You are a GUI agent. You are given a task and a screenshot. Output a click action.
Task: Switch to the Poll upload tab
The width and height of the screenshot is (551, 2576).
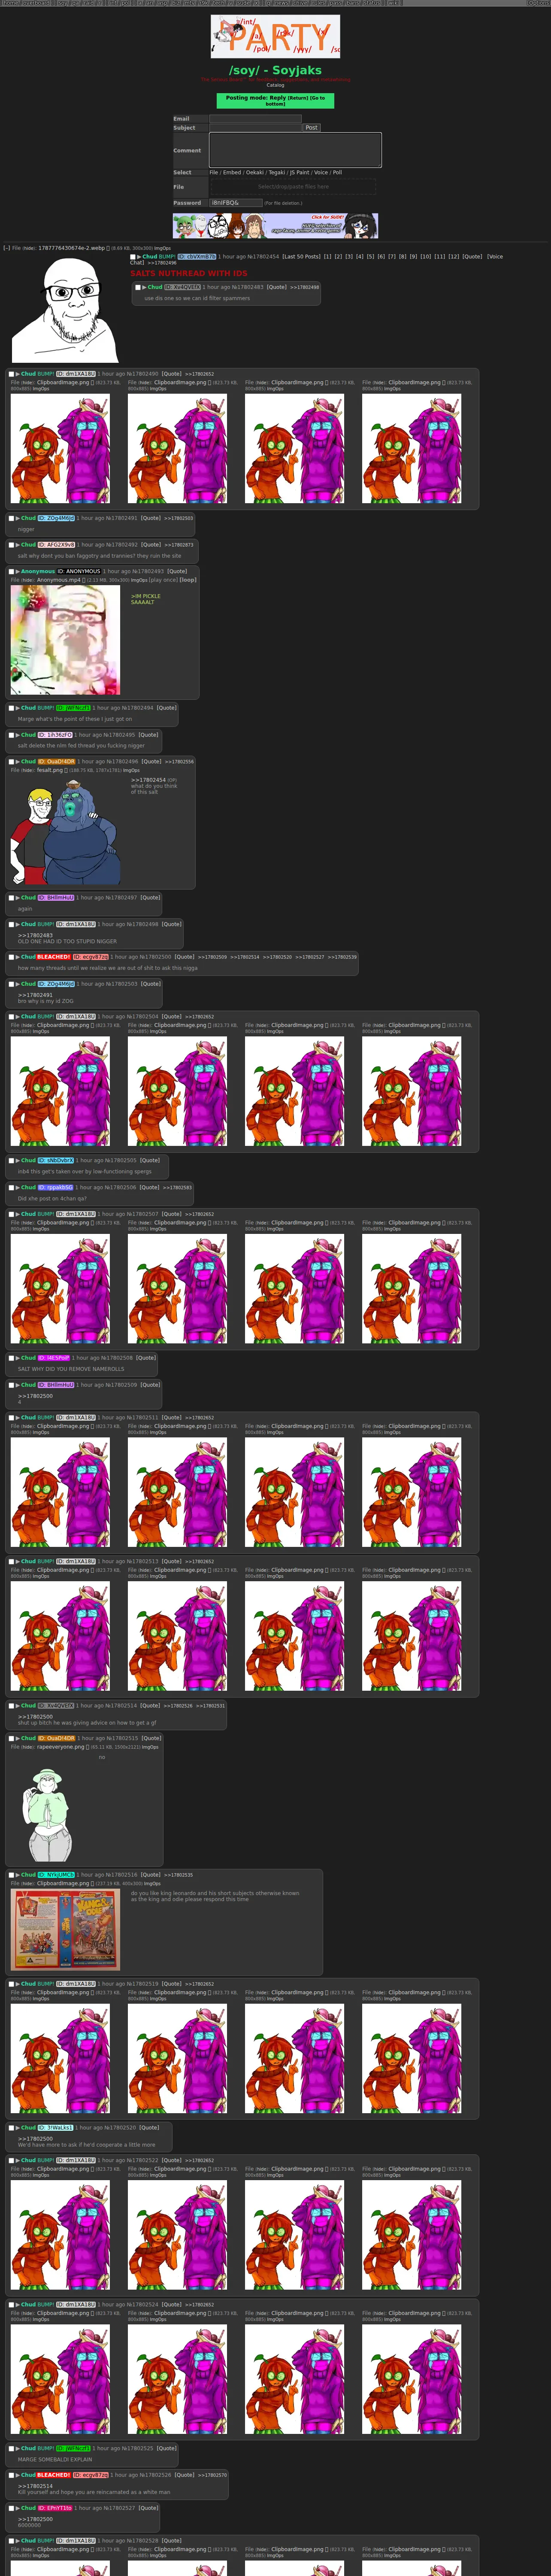[x=337, y=173]
